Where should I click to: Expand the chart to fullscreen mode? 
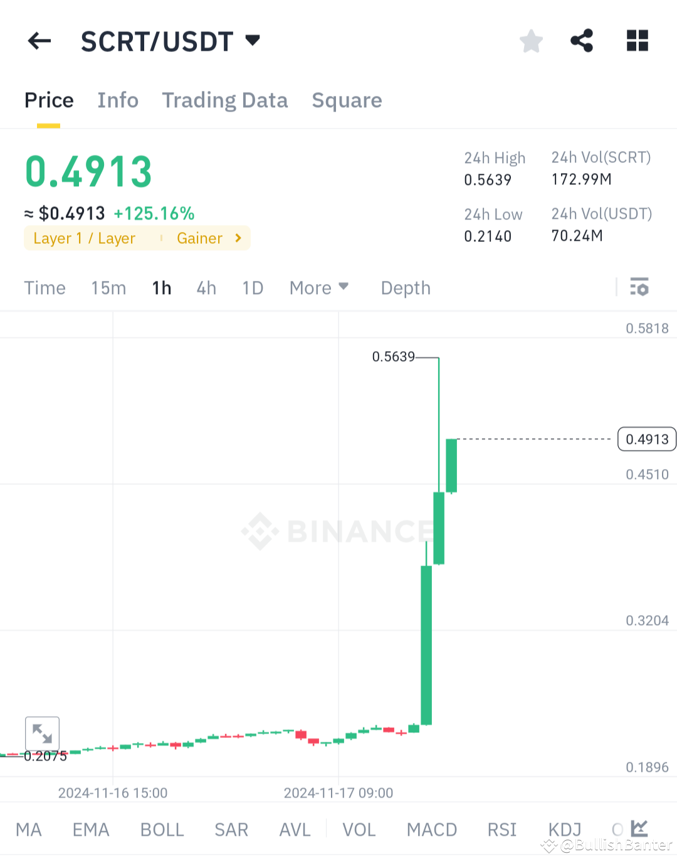[42, 733]
